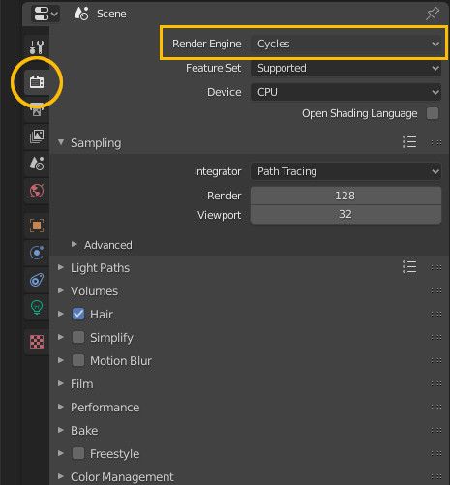This screenshot has width=450, height=485.
Task: Open the Render Engine dropdown showing Cycles
Action: click(346, 44)
